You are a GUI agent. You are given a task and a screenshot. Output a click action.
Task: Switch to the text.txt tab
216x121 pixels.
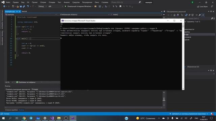tap(24, 11)
